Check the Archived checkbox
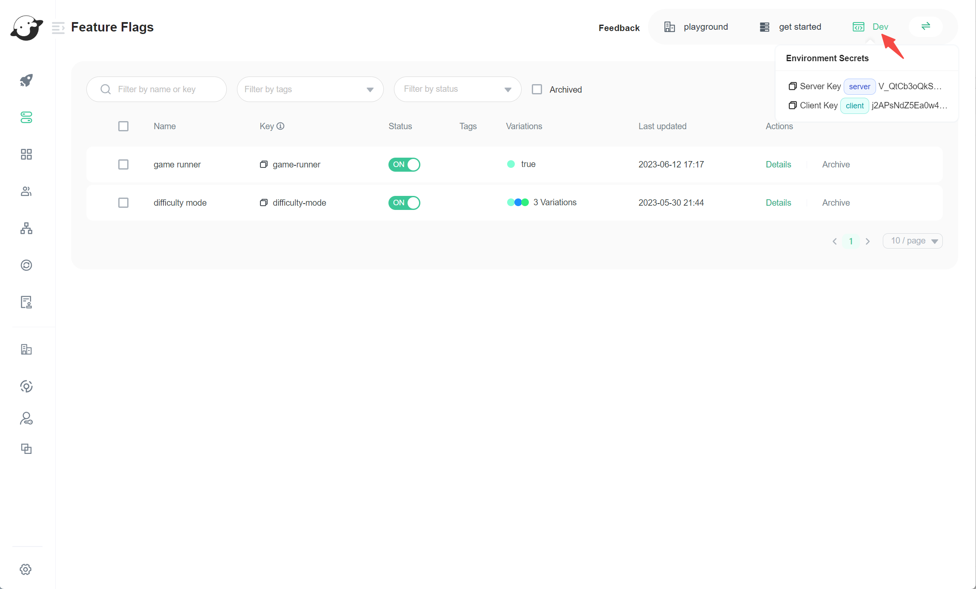Viewport: 976px width, 589px height. coord(537,89)
